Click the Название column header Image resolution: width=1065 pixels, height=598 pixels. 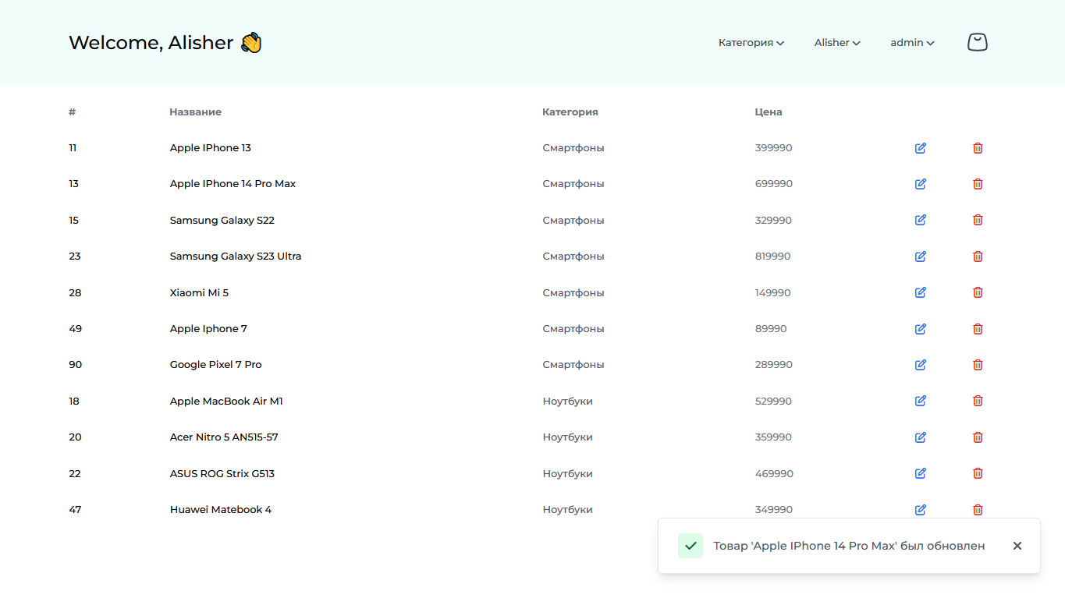195,111
